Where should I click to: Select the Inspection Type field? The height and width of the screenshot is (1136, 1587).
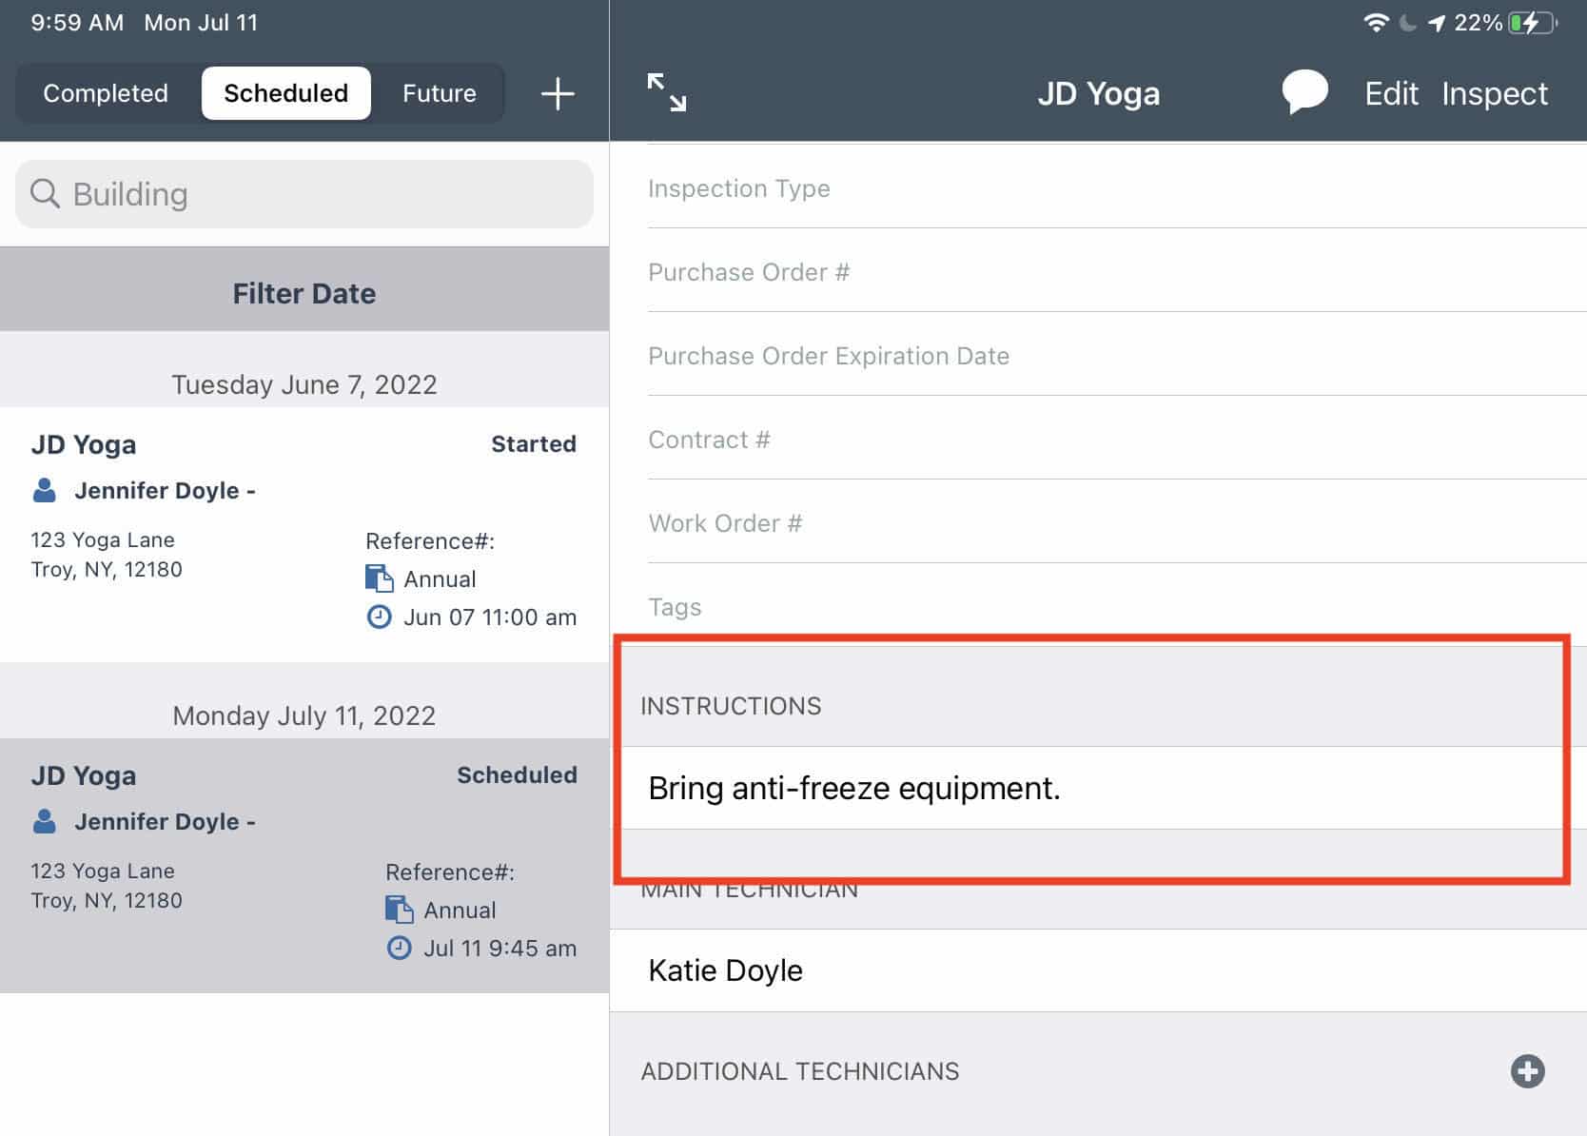coord(1113,188)
